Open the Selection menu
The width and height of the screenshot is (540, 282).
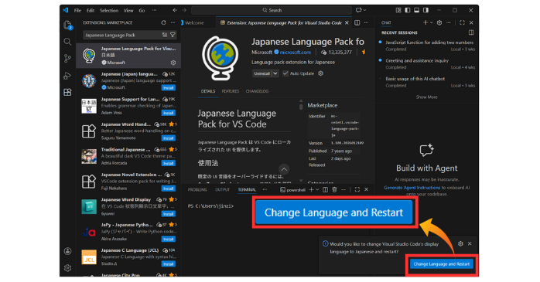point(109,10)
